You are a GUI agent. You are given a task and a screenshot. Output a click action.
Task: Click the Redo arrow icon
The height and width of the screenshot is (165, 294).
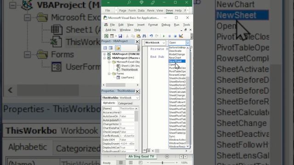(157, 36)
